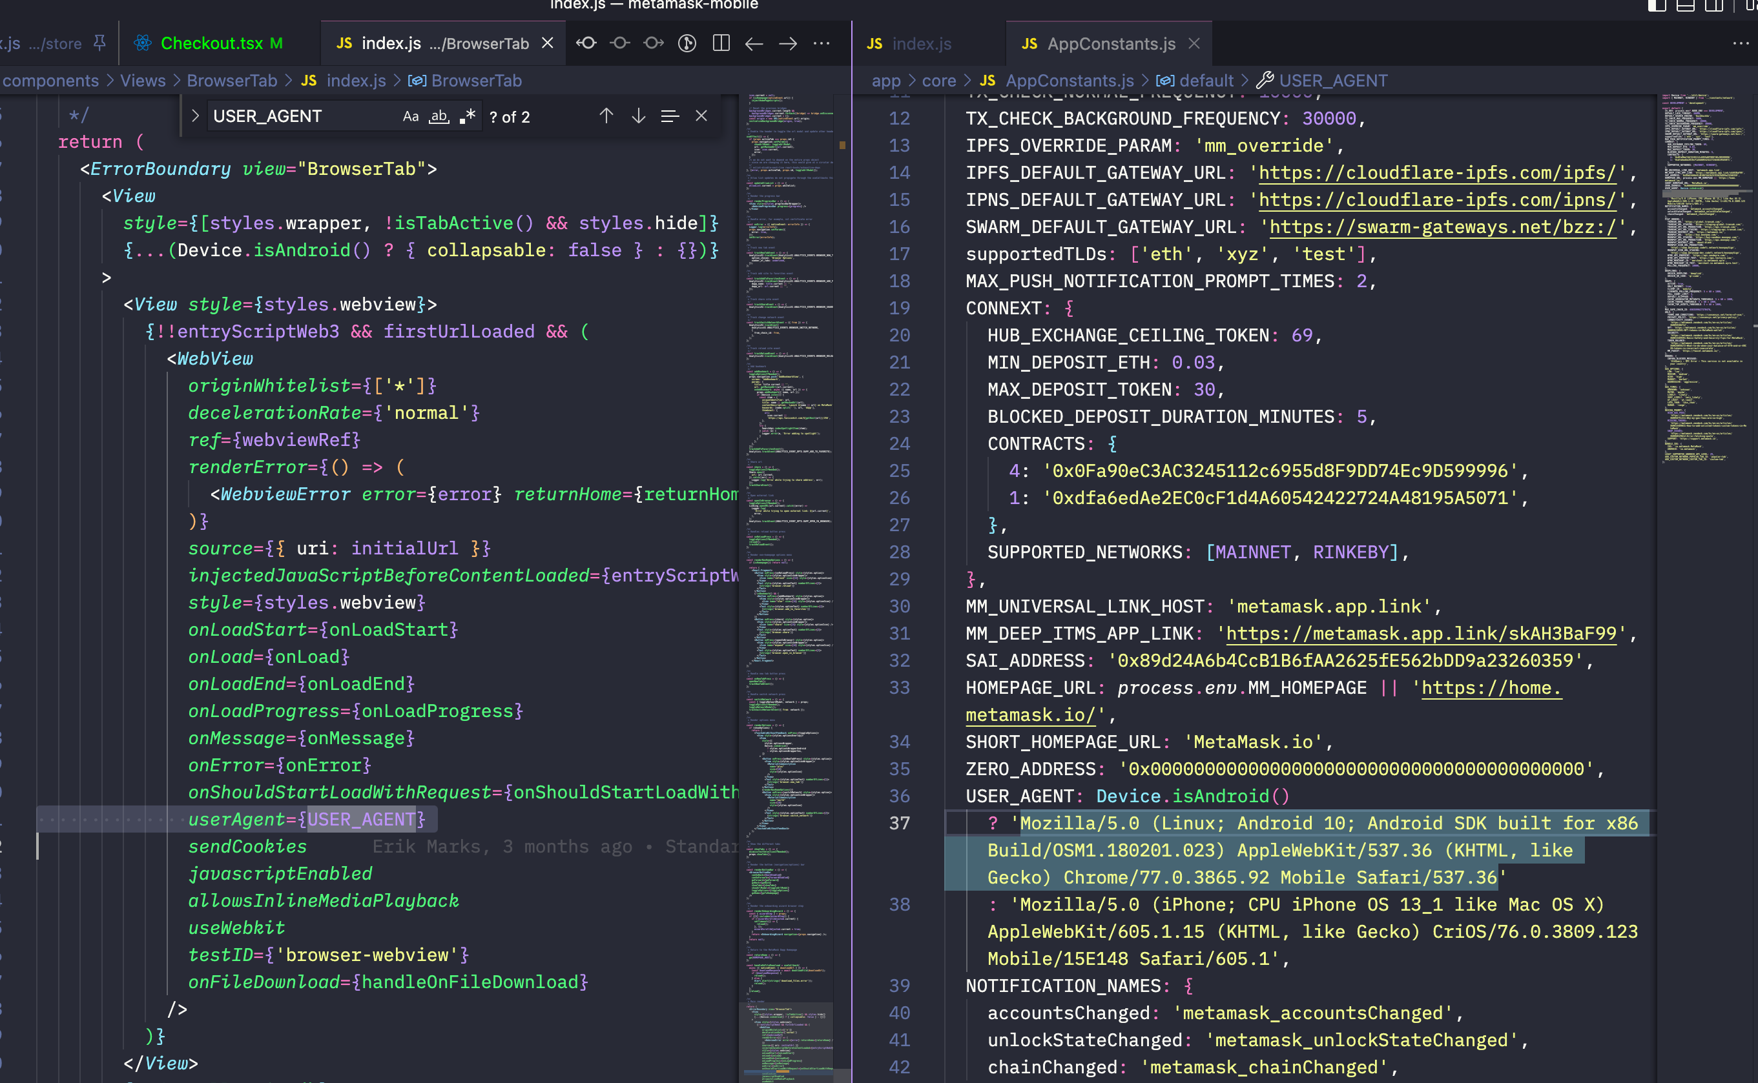Screen dimensions: 1758x1083
Task: Close the find widget
Action: [x=701, y=116]
